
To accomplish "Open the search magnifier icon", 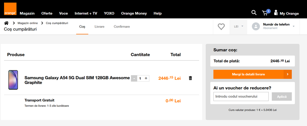I will point(254,13).
